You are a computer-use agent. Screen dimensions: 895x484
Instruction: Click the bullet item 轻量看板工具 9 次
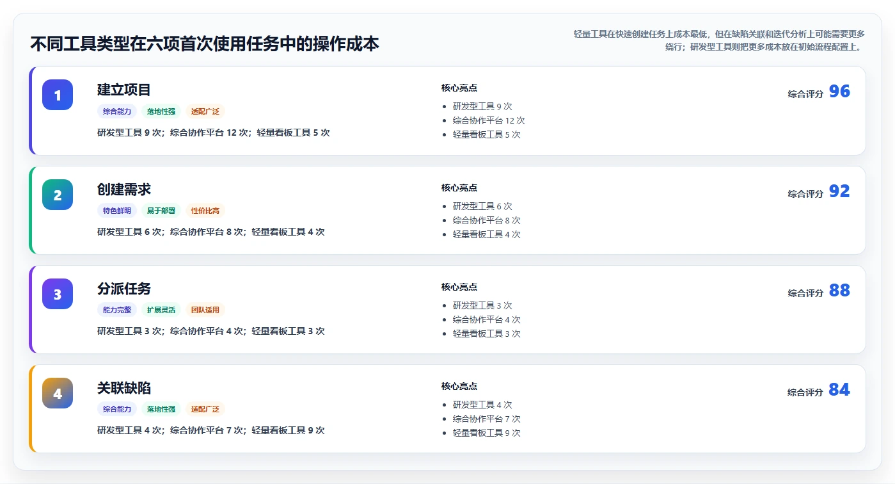[487, 433]
